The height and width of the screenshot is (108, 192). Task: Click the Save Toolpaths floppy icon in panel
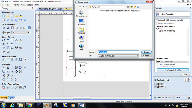(157, 14)
